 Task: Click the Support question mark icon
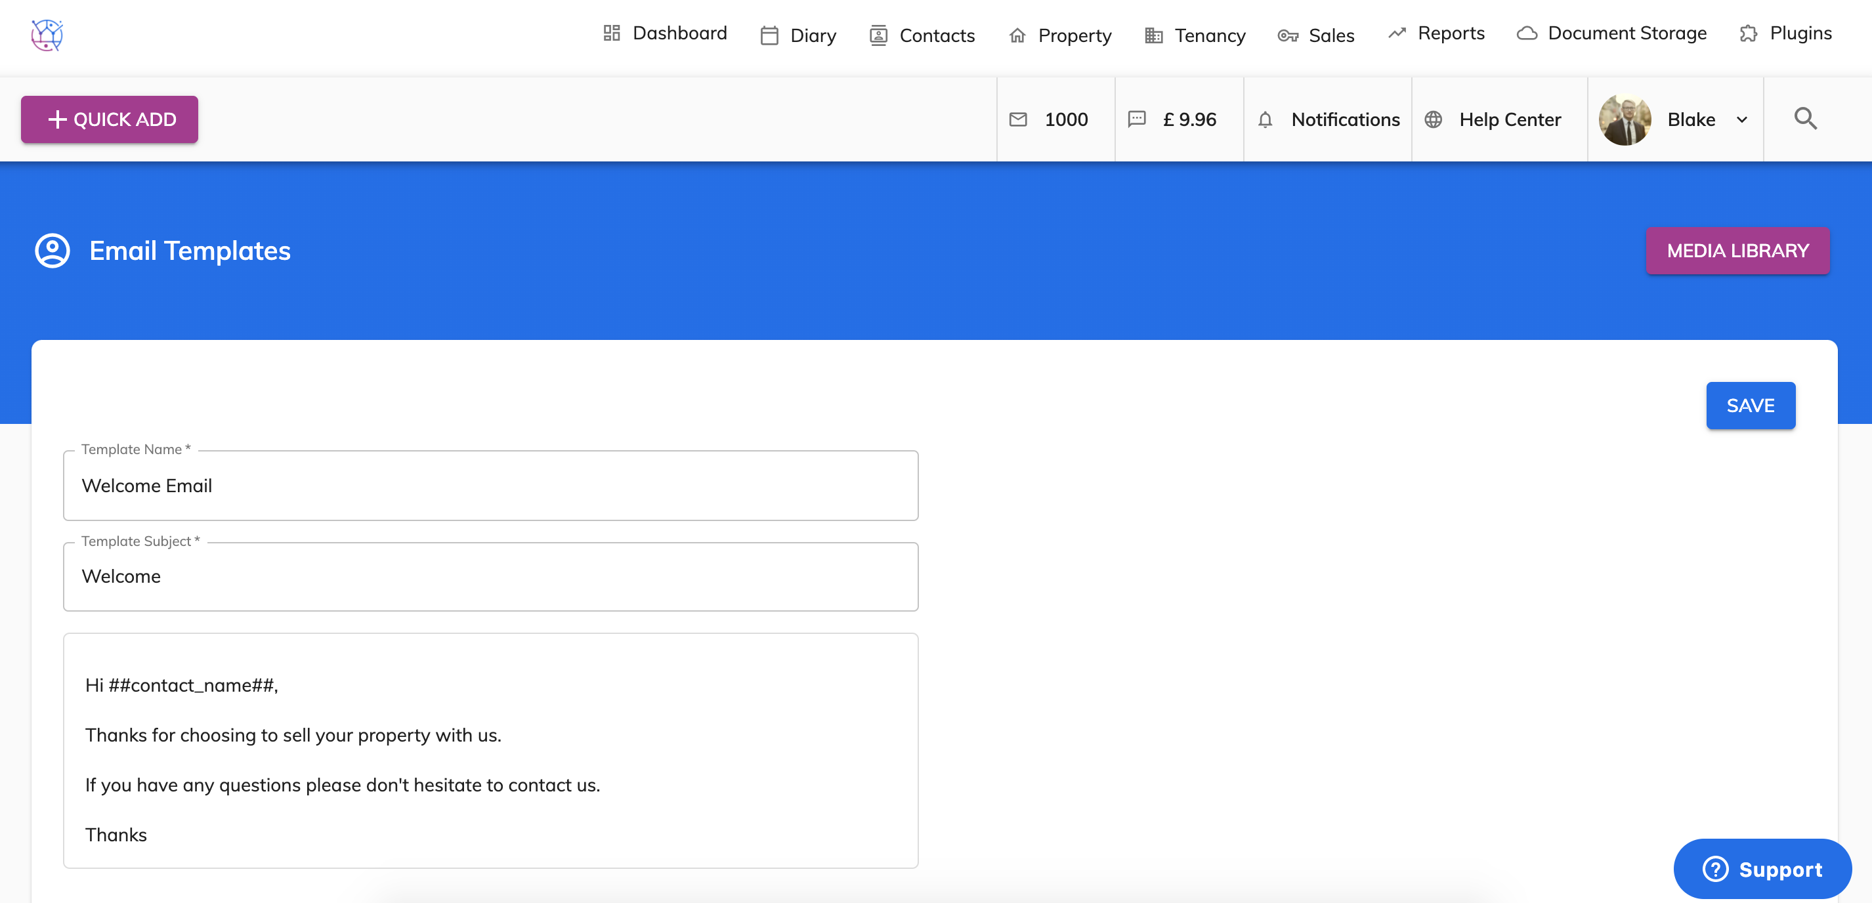click(1715, 869)
